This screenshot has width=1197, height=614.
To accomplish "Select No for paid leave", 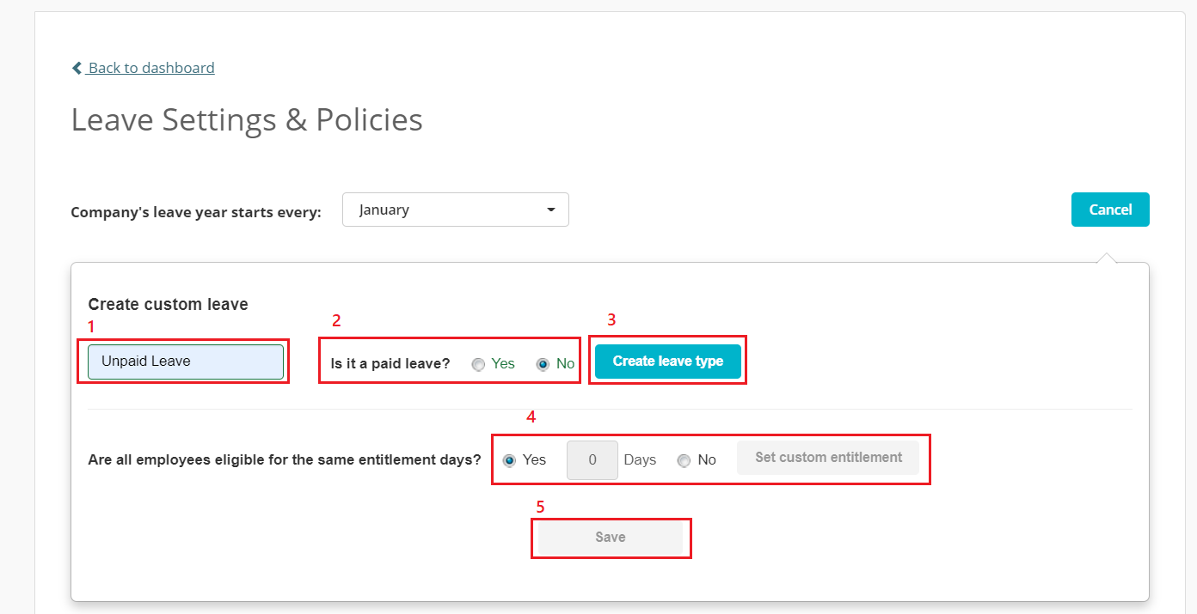I will click(x=543, y=364).
